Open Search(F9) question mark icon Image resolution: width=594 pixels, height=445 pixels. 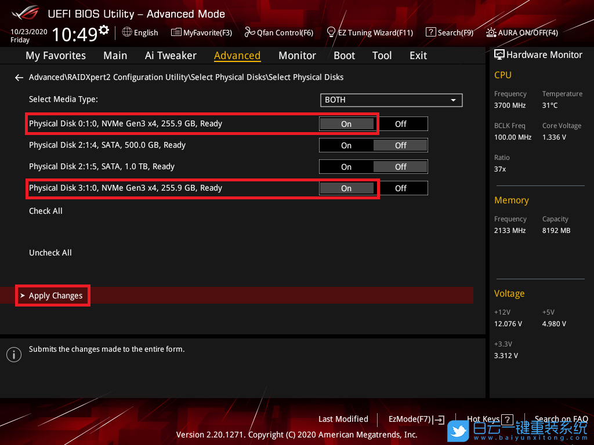coord(430,32)
